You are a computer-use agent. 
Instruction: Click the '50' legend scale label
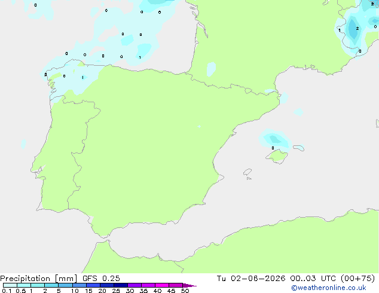click(185, 291)
